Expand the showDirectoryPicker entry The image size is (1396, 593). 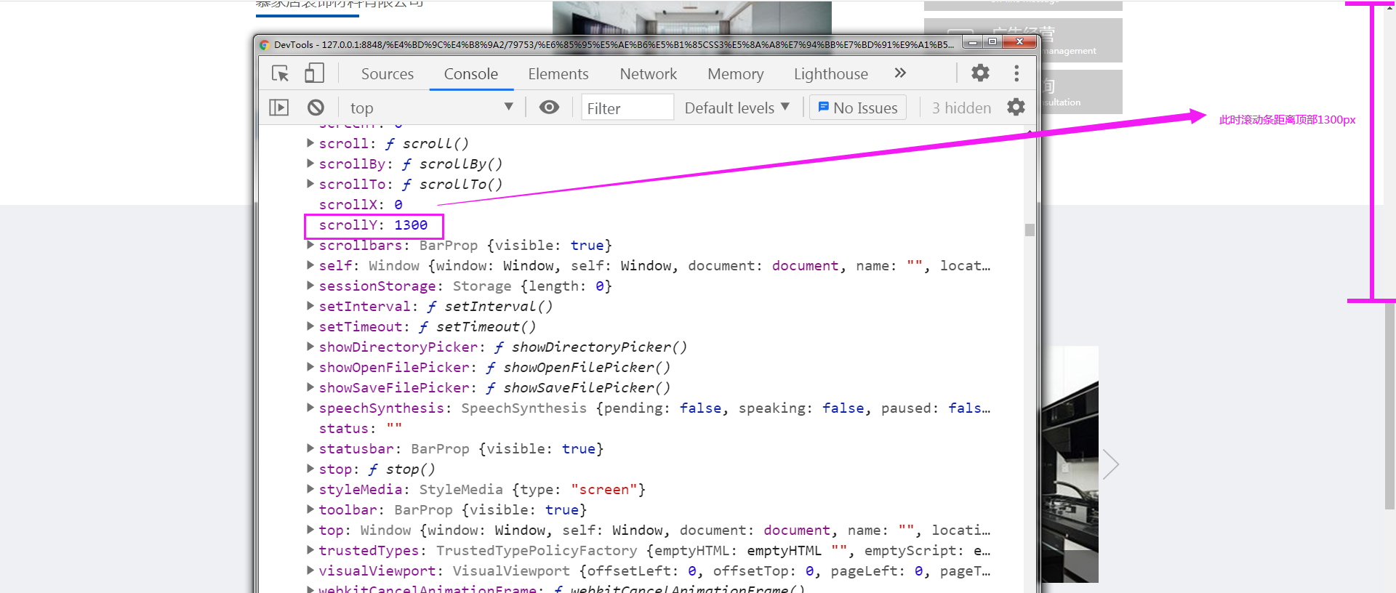[x=310, y=347]
